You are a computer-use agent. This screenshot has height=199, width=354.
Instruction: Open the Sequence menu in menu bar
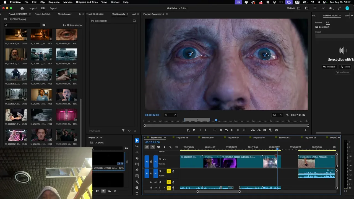coord(54,2)
